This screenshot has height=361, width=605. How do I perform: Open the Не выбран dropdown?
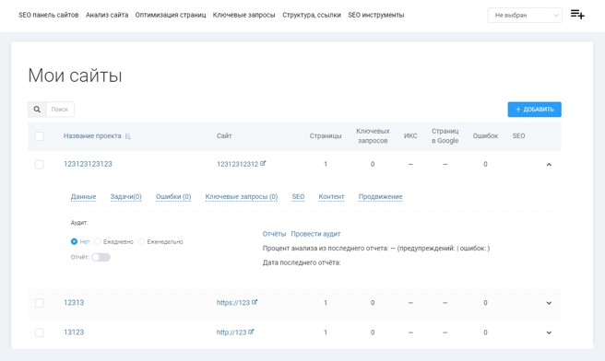[525, 16]
